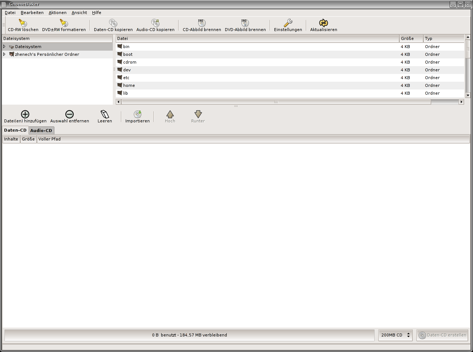This screenshot has height=352, width=473.
Task: Click the Dateisystem tree column header
Action: coord(57,38)
